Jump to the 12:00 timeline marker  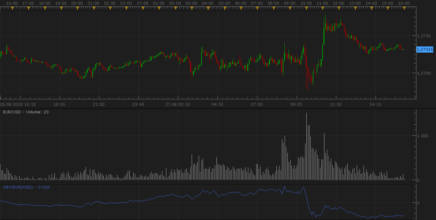pyautogui.click(x=338, y=8)
